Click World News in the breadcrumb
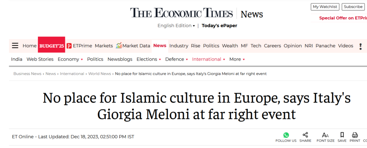Screen dimensions: 367x148 tap(100, 73)
